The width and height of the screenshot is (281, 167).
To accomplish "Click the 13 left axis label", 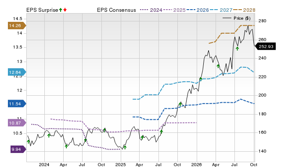I will tap(19, 62).
